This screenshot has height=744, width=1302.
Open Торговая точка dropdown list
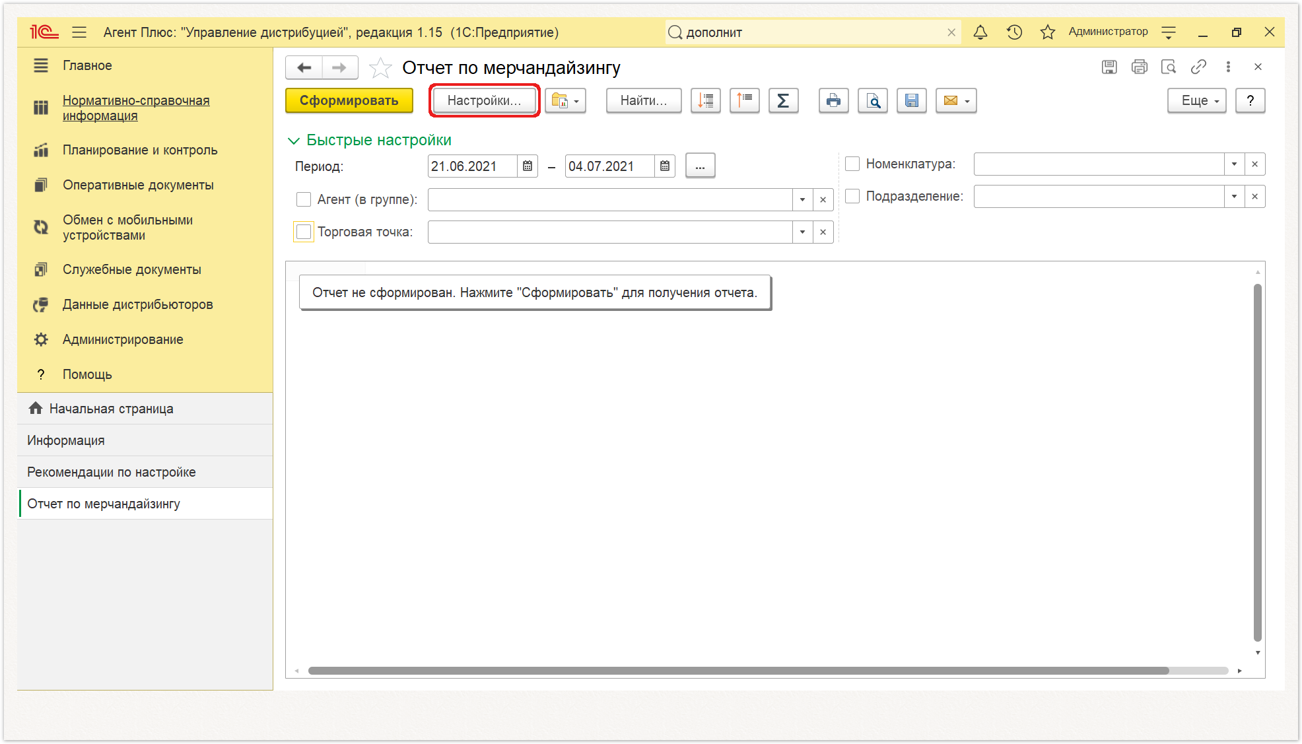coord(802,232)
